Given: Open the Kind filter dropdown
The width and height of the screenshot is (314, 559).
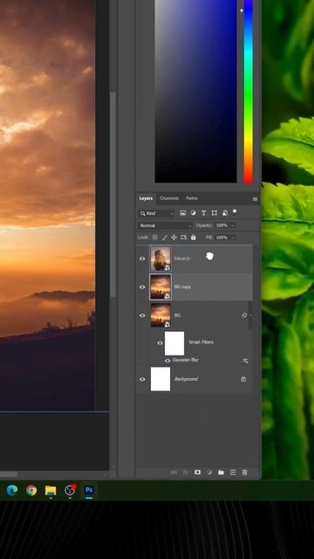Looking at the screenshot, I should [157, 213].
